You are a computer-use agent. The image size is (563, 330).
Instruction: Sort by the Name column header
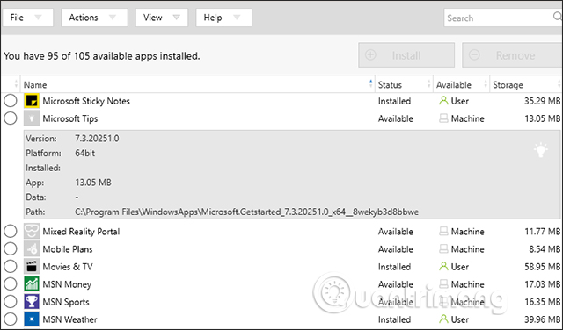click(198, 85)
